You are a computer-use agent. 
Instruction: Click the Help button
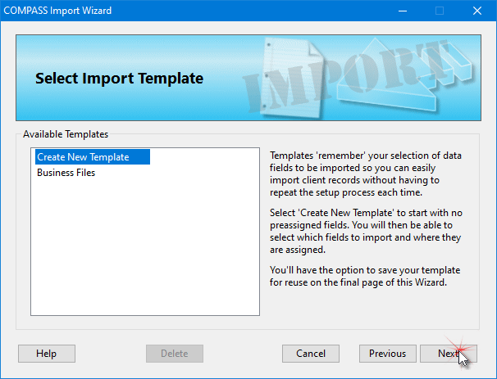coord(47,354)
